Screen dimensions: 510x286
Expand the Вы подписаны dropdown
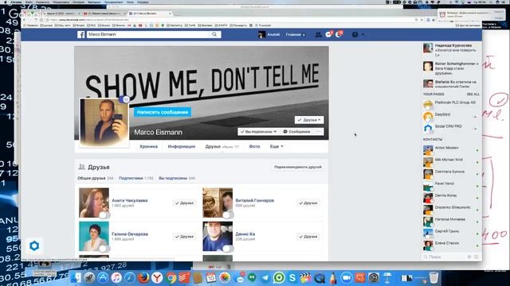pyautogui.click(x=258, y=132)
